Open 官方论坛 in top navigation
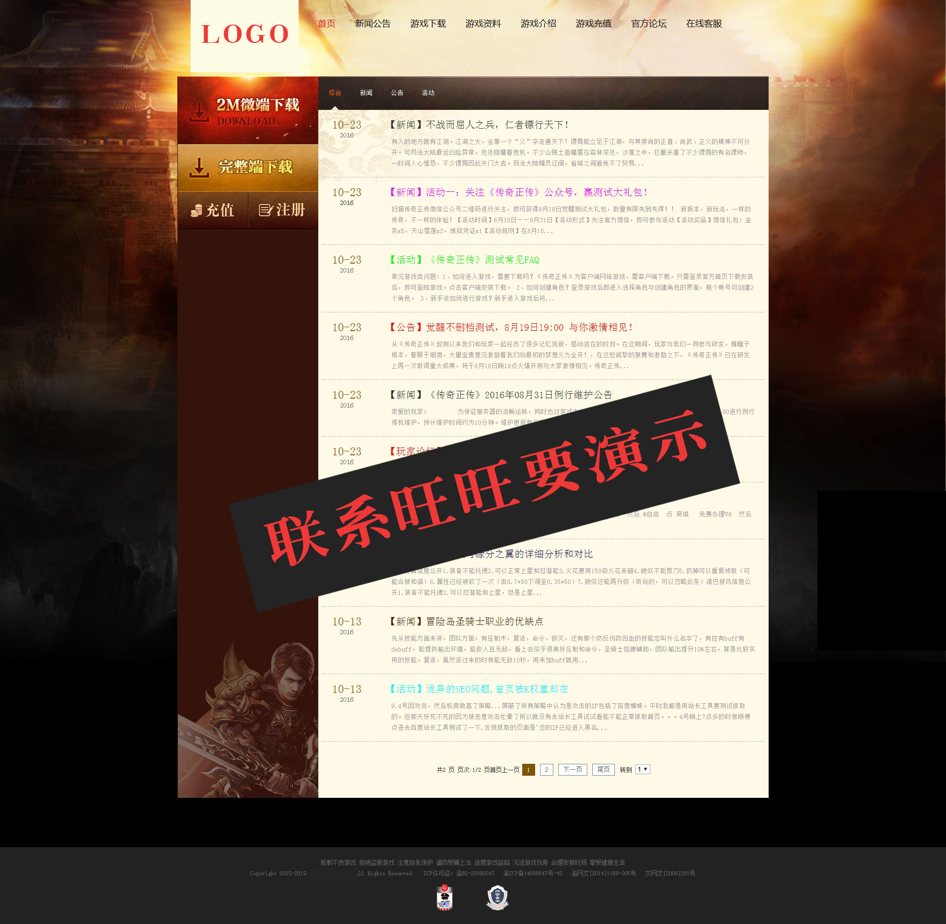This screenshot has height=924, width=946. click(648, 24)
